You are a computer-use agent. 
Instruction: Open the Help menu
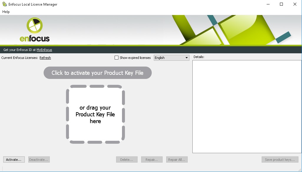[x=6, y=12]
